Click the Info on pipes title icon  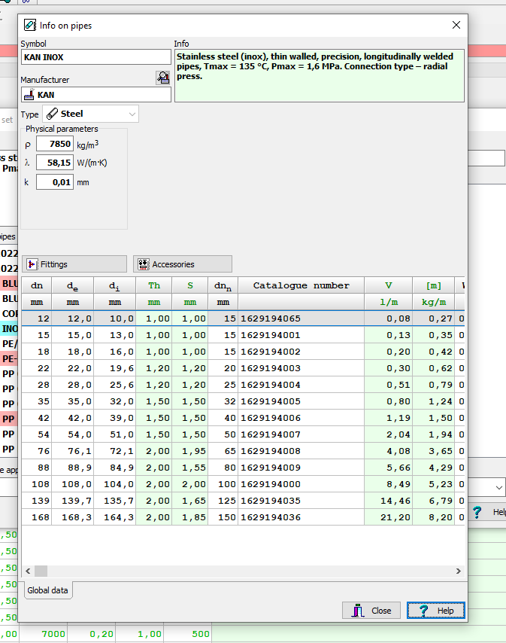click(x=30, y=25)
